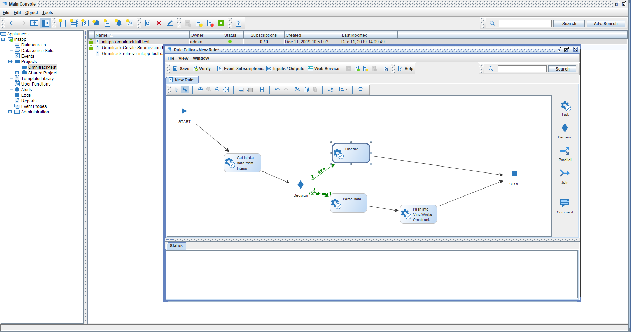Open the Window menu in Rule Editor
Viewport: 631px width, 332px height.
click(x=201, y=58)
